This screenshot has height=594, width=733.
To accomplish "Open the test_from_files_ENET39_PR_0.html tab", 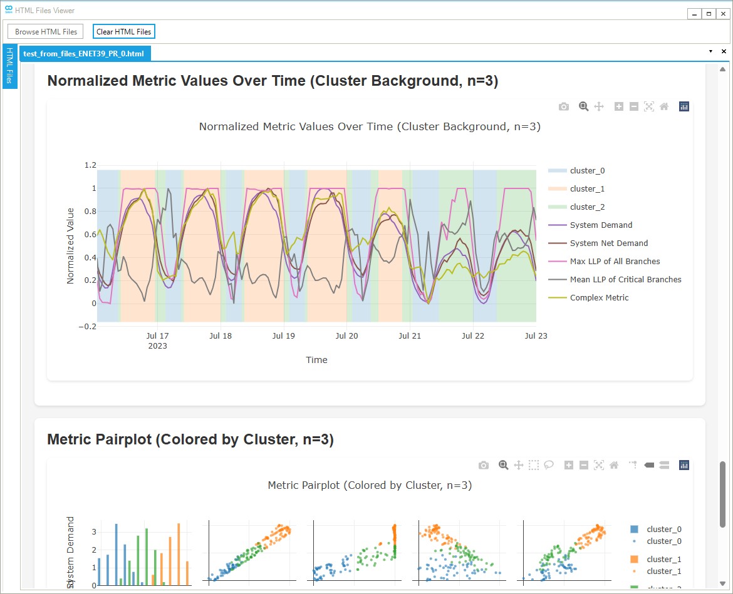I will coord(84,54).
